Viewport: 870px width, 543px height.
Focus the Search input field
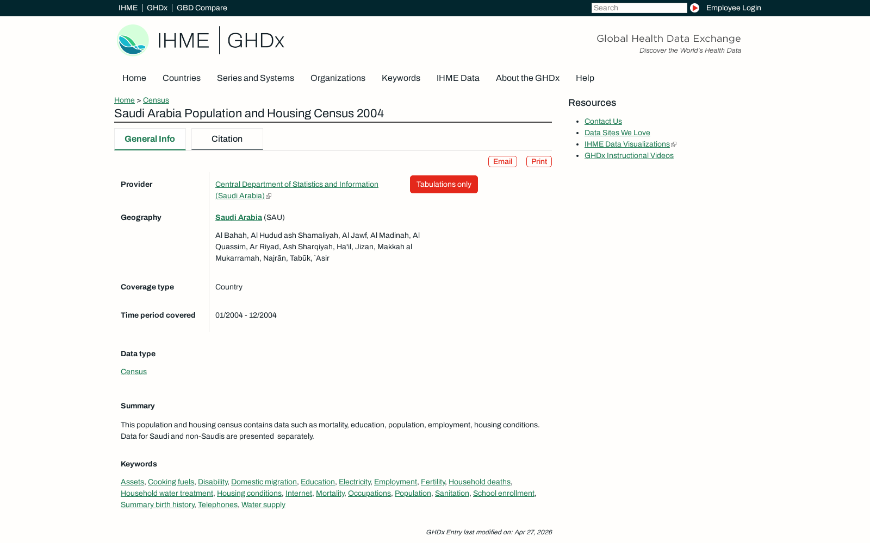click(639, 8)
